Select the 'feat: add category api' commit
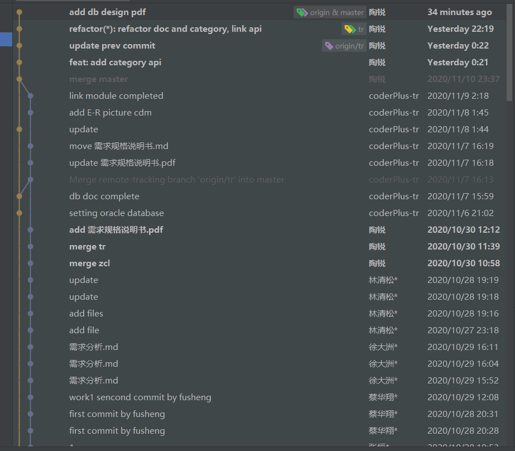This screenshot has width=515, height=451. pos(115,63)
